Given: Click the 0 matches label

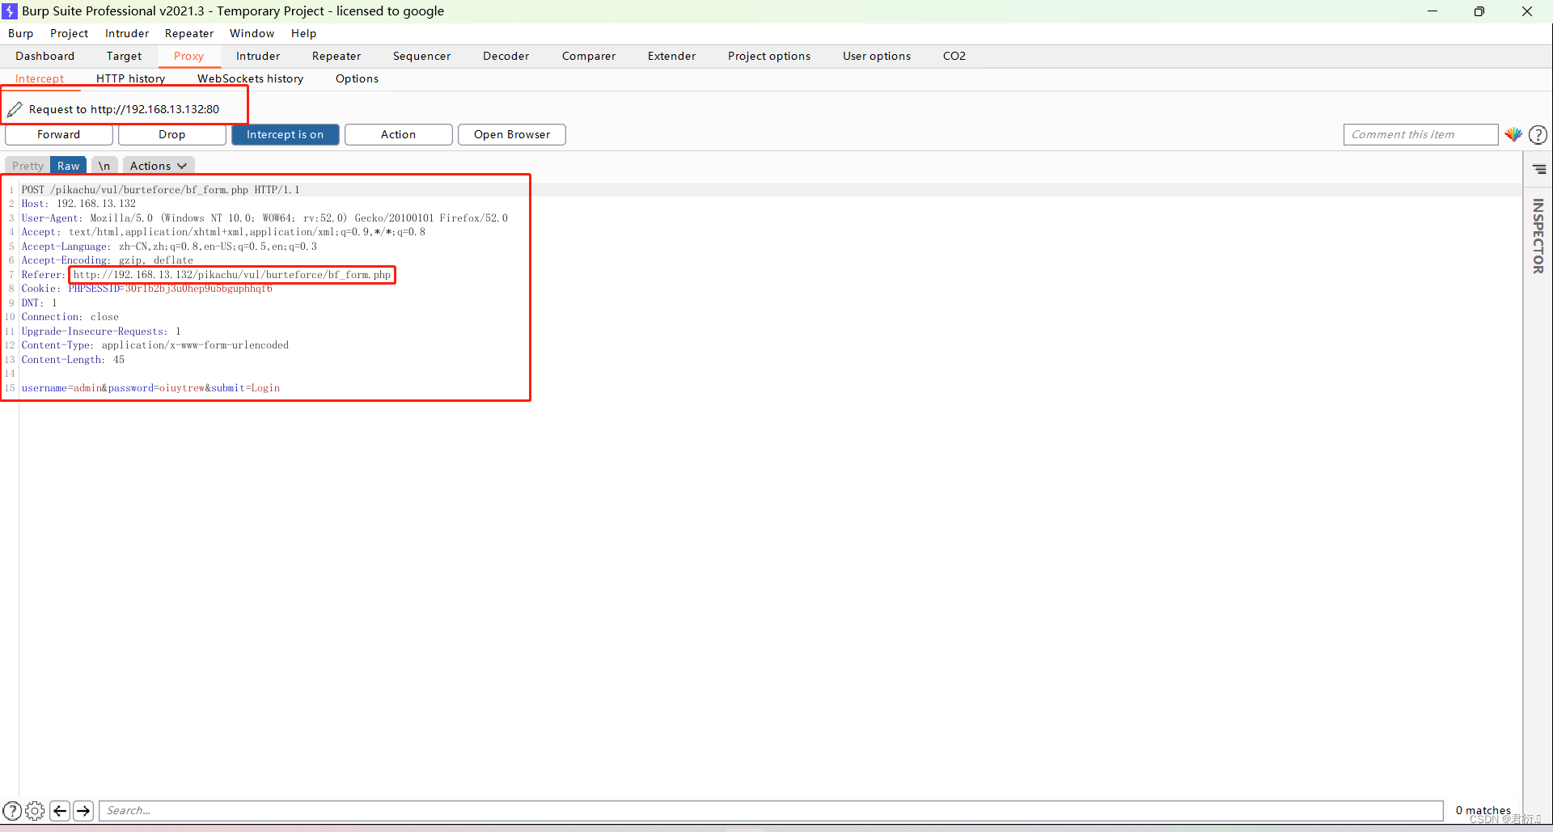Looking at the screenshot, I should tap(1483, 810).
